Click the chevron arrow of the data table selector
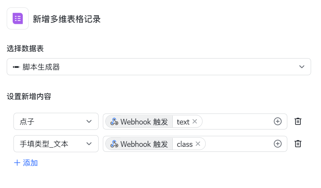 302,67
